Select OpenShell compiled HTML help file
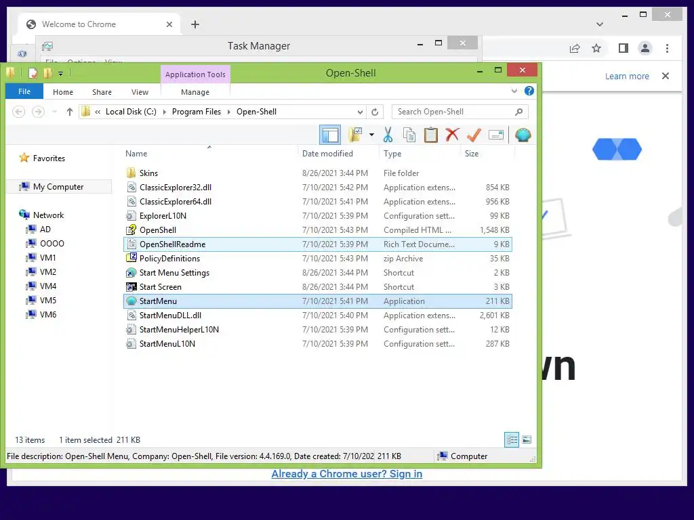The width and height of the screenshot is (694, 520). 158,230
